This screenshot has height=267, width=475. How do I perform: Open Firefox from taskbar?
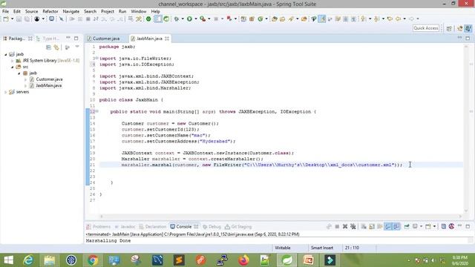point(243,260)
